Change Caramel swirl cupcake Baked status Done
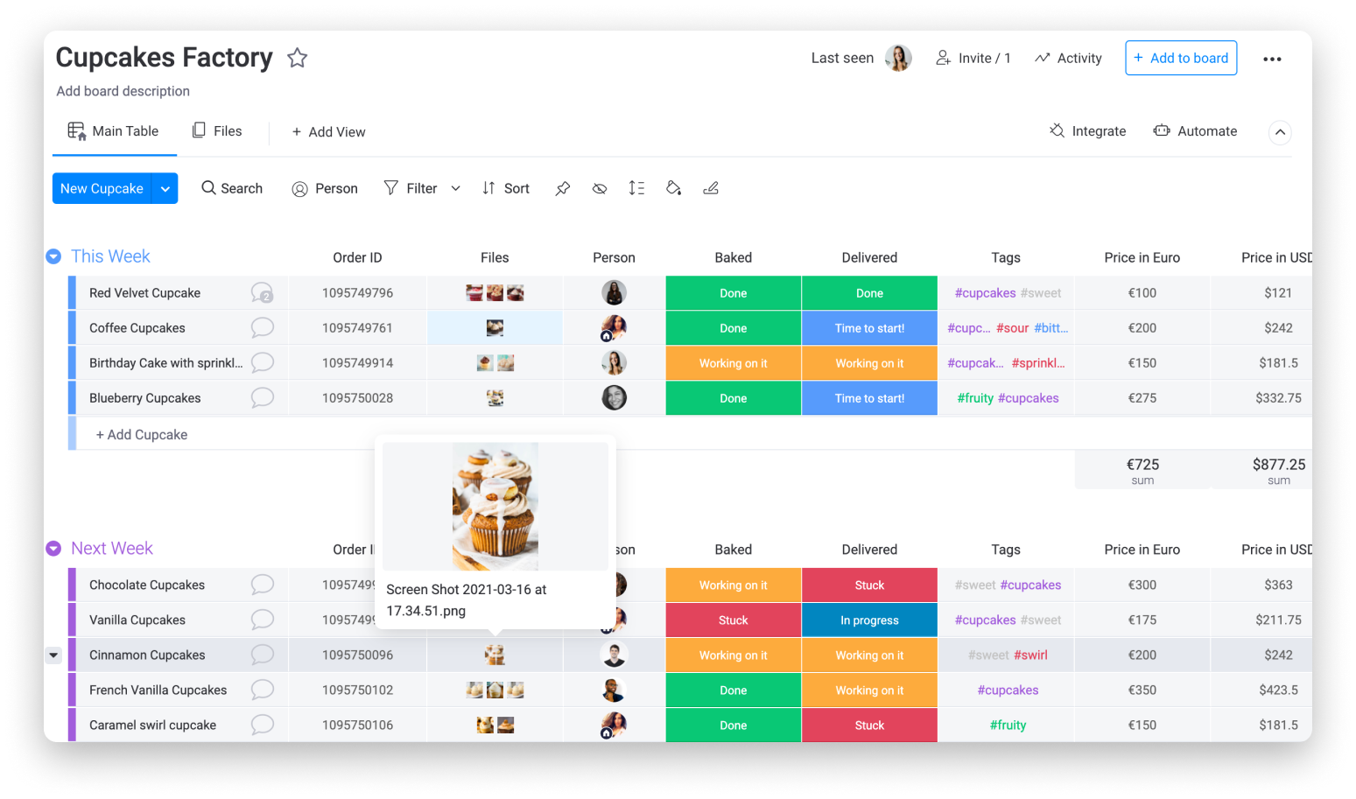This screenshot has width=1356, height=799. coord(734,725)
